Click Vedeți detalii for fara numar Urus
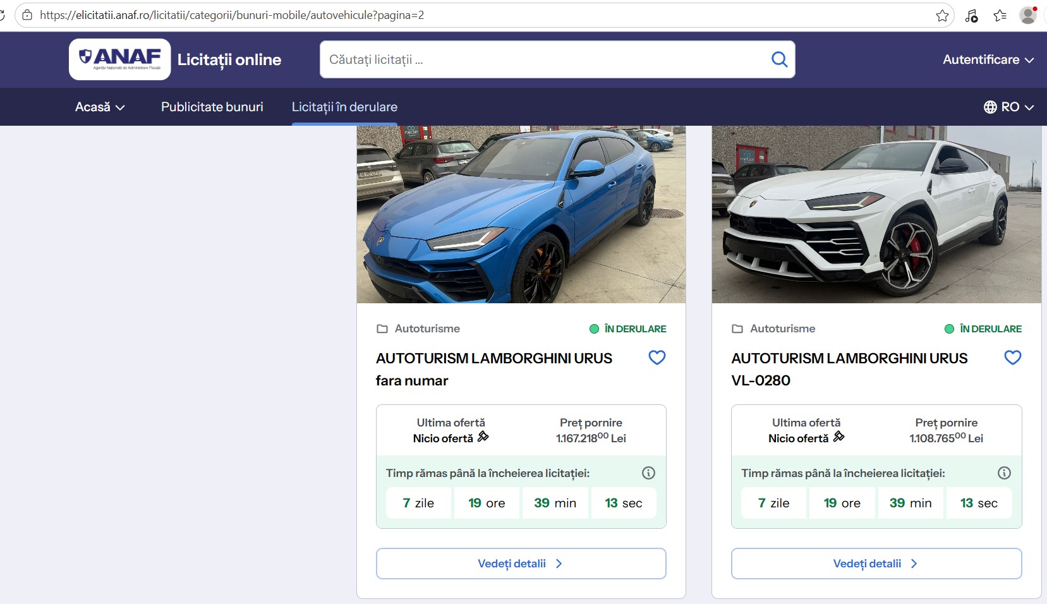Image resolution: width=1047 pixels, height=604 pixels. (521, 564)
